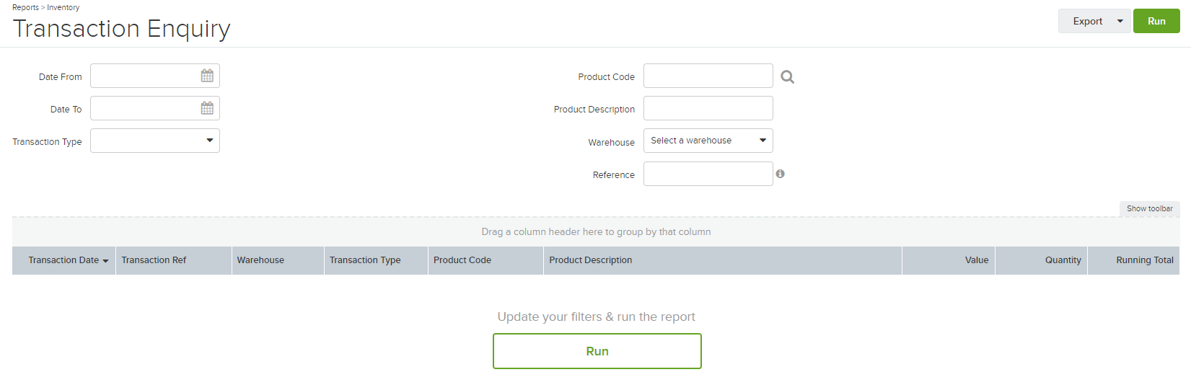Open the Transaction Type dropdown

pos(155,141)
